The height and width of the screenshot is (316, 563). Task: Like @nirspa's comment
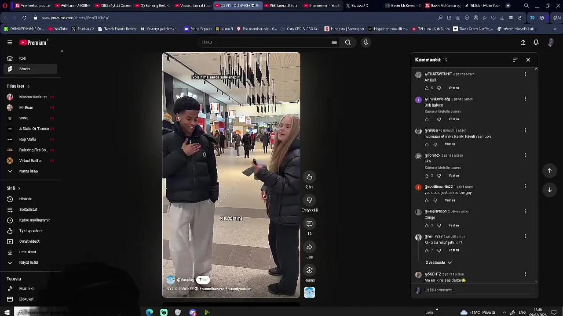(x=427, y=144)
